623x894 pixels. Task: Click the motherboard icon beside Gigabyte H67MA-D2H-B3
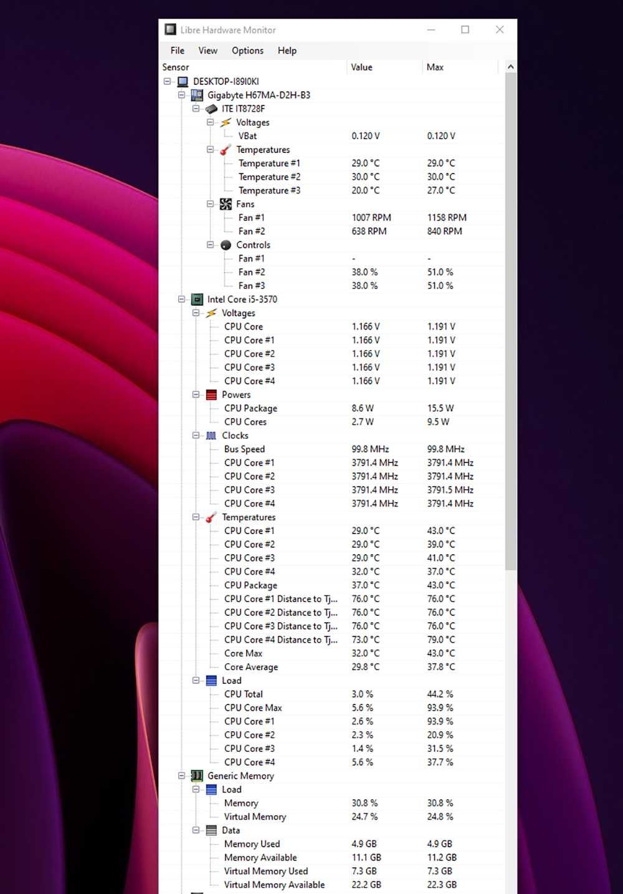(197, 95)
